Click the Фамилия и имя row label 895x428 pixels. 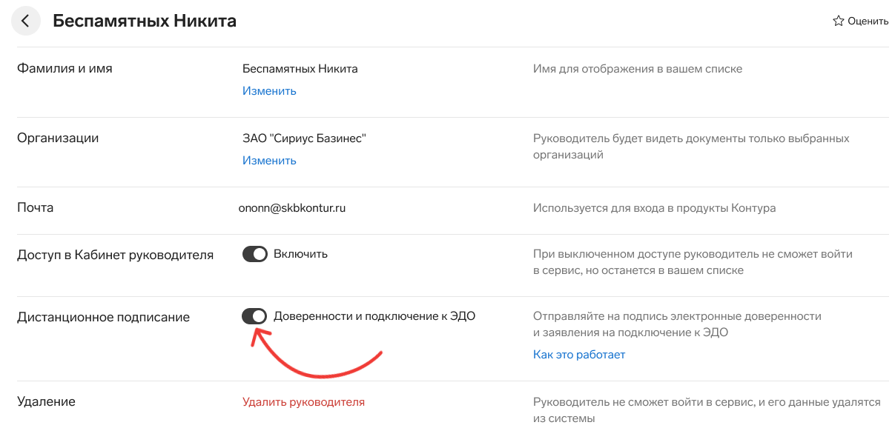click(x=65, y=69)
